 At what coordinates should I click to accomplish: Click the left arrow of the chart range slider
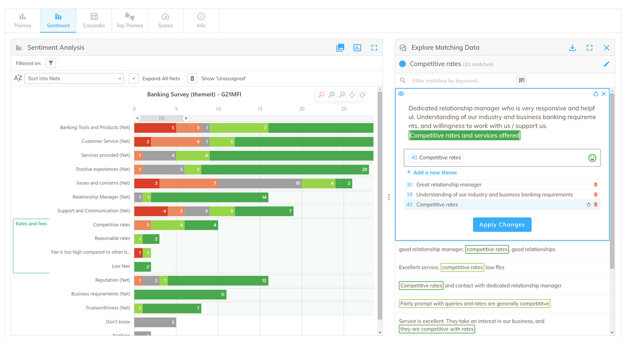click(x=137, y=118)
